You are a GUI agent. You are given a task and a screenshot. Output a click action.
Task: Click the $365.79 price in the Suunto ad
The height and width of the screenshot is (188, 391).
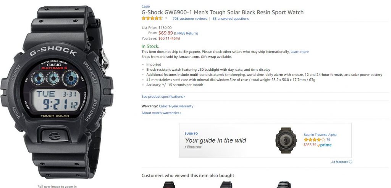click(x=310, y=145)
